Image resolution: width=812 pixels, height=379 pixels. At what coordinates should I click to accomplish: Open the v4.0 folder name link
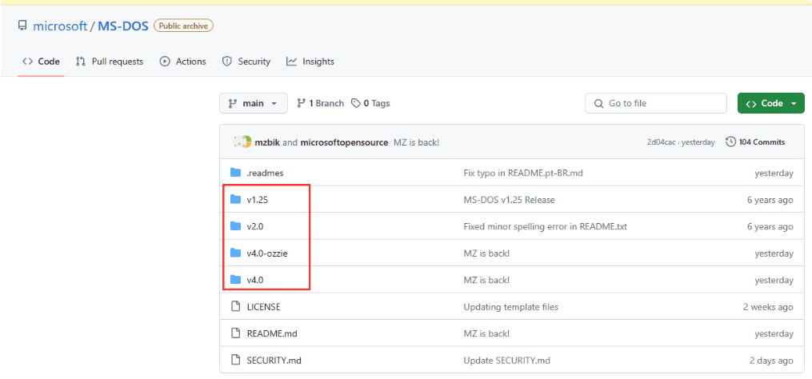(x=255, y=281)
